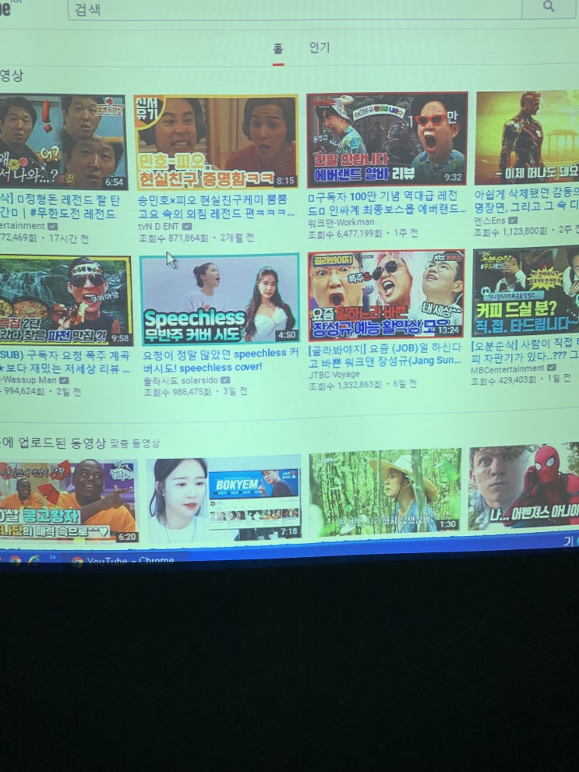Click verified badge beside tvN D ENT
The height and width of the screenshot is (772, 579).
point(186,227)
